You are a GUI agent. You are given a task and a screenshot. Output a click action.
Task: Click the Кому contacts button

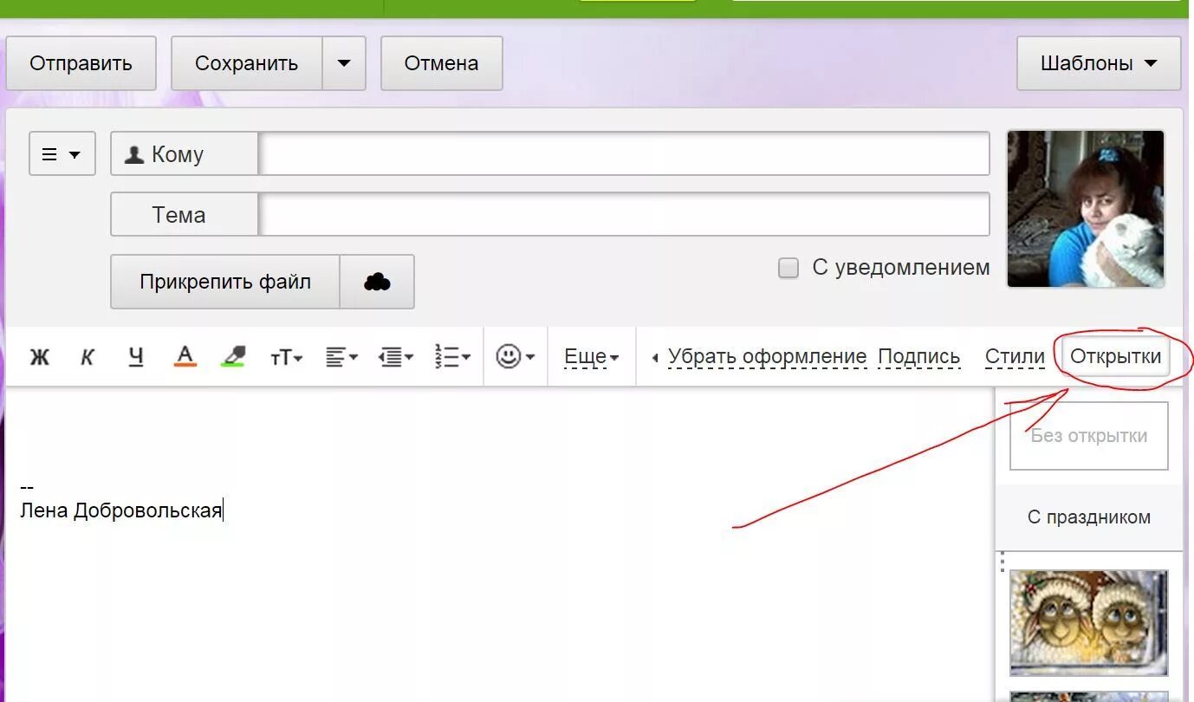(185, 154)
